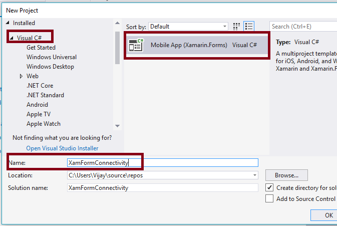This screenshot has height=226, width=337.
Task: Click the Solution name field
Action: (163, 188)
